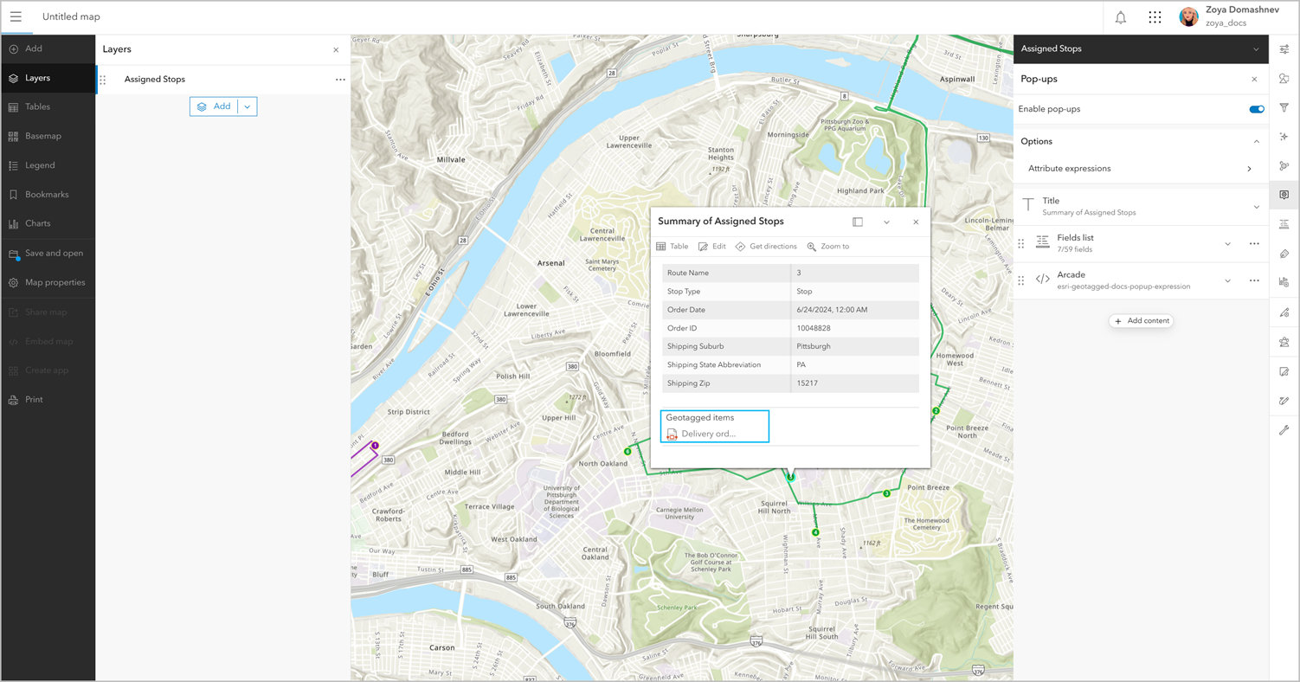This screenshot has height=682, width=1300.
Task: Click the Fields icon below Pop-ups on right toolbar
Action: point(1284,223)
